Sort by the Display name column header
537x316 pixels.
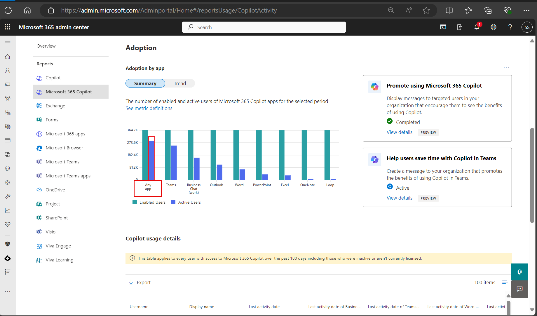[x=202, y=307]
